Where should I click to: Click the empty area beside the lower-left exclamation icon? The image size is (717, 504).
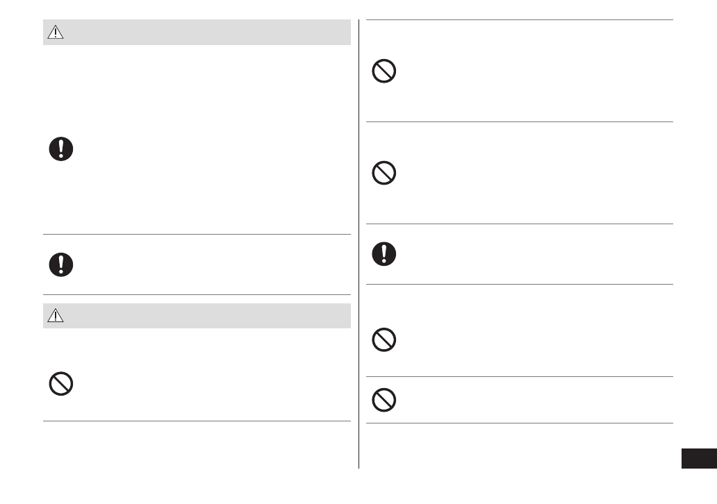tap(208, 264)
